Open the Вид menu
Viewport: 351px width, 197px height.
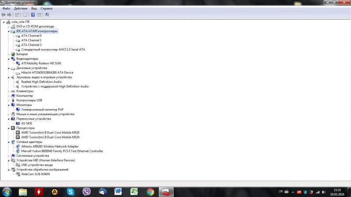pyautogui.click(x=33, y=8)
